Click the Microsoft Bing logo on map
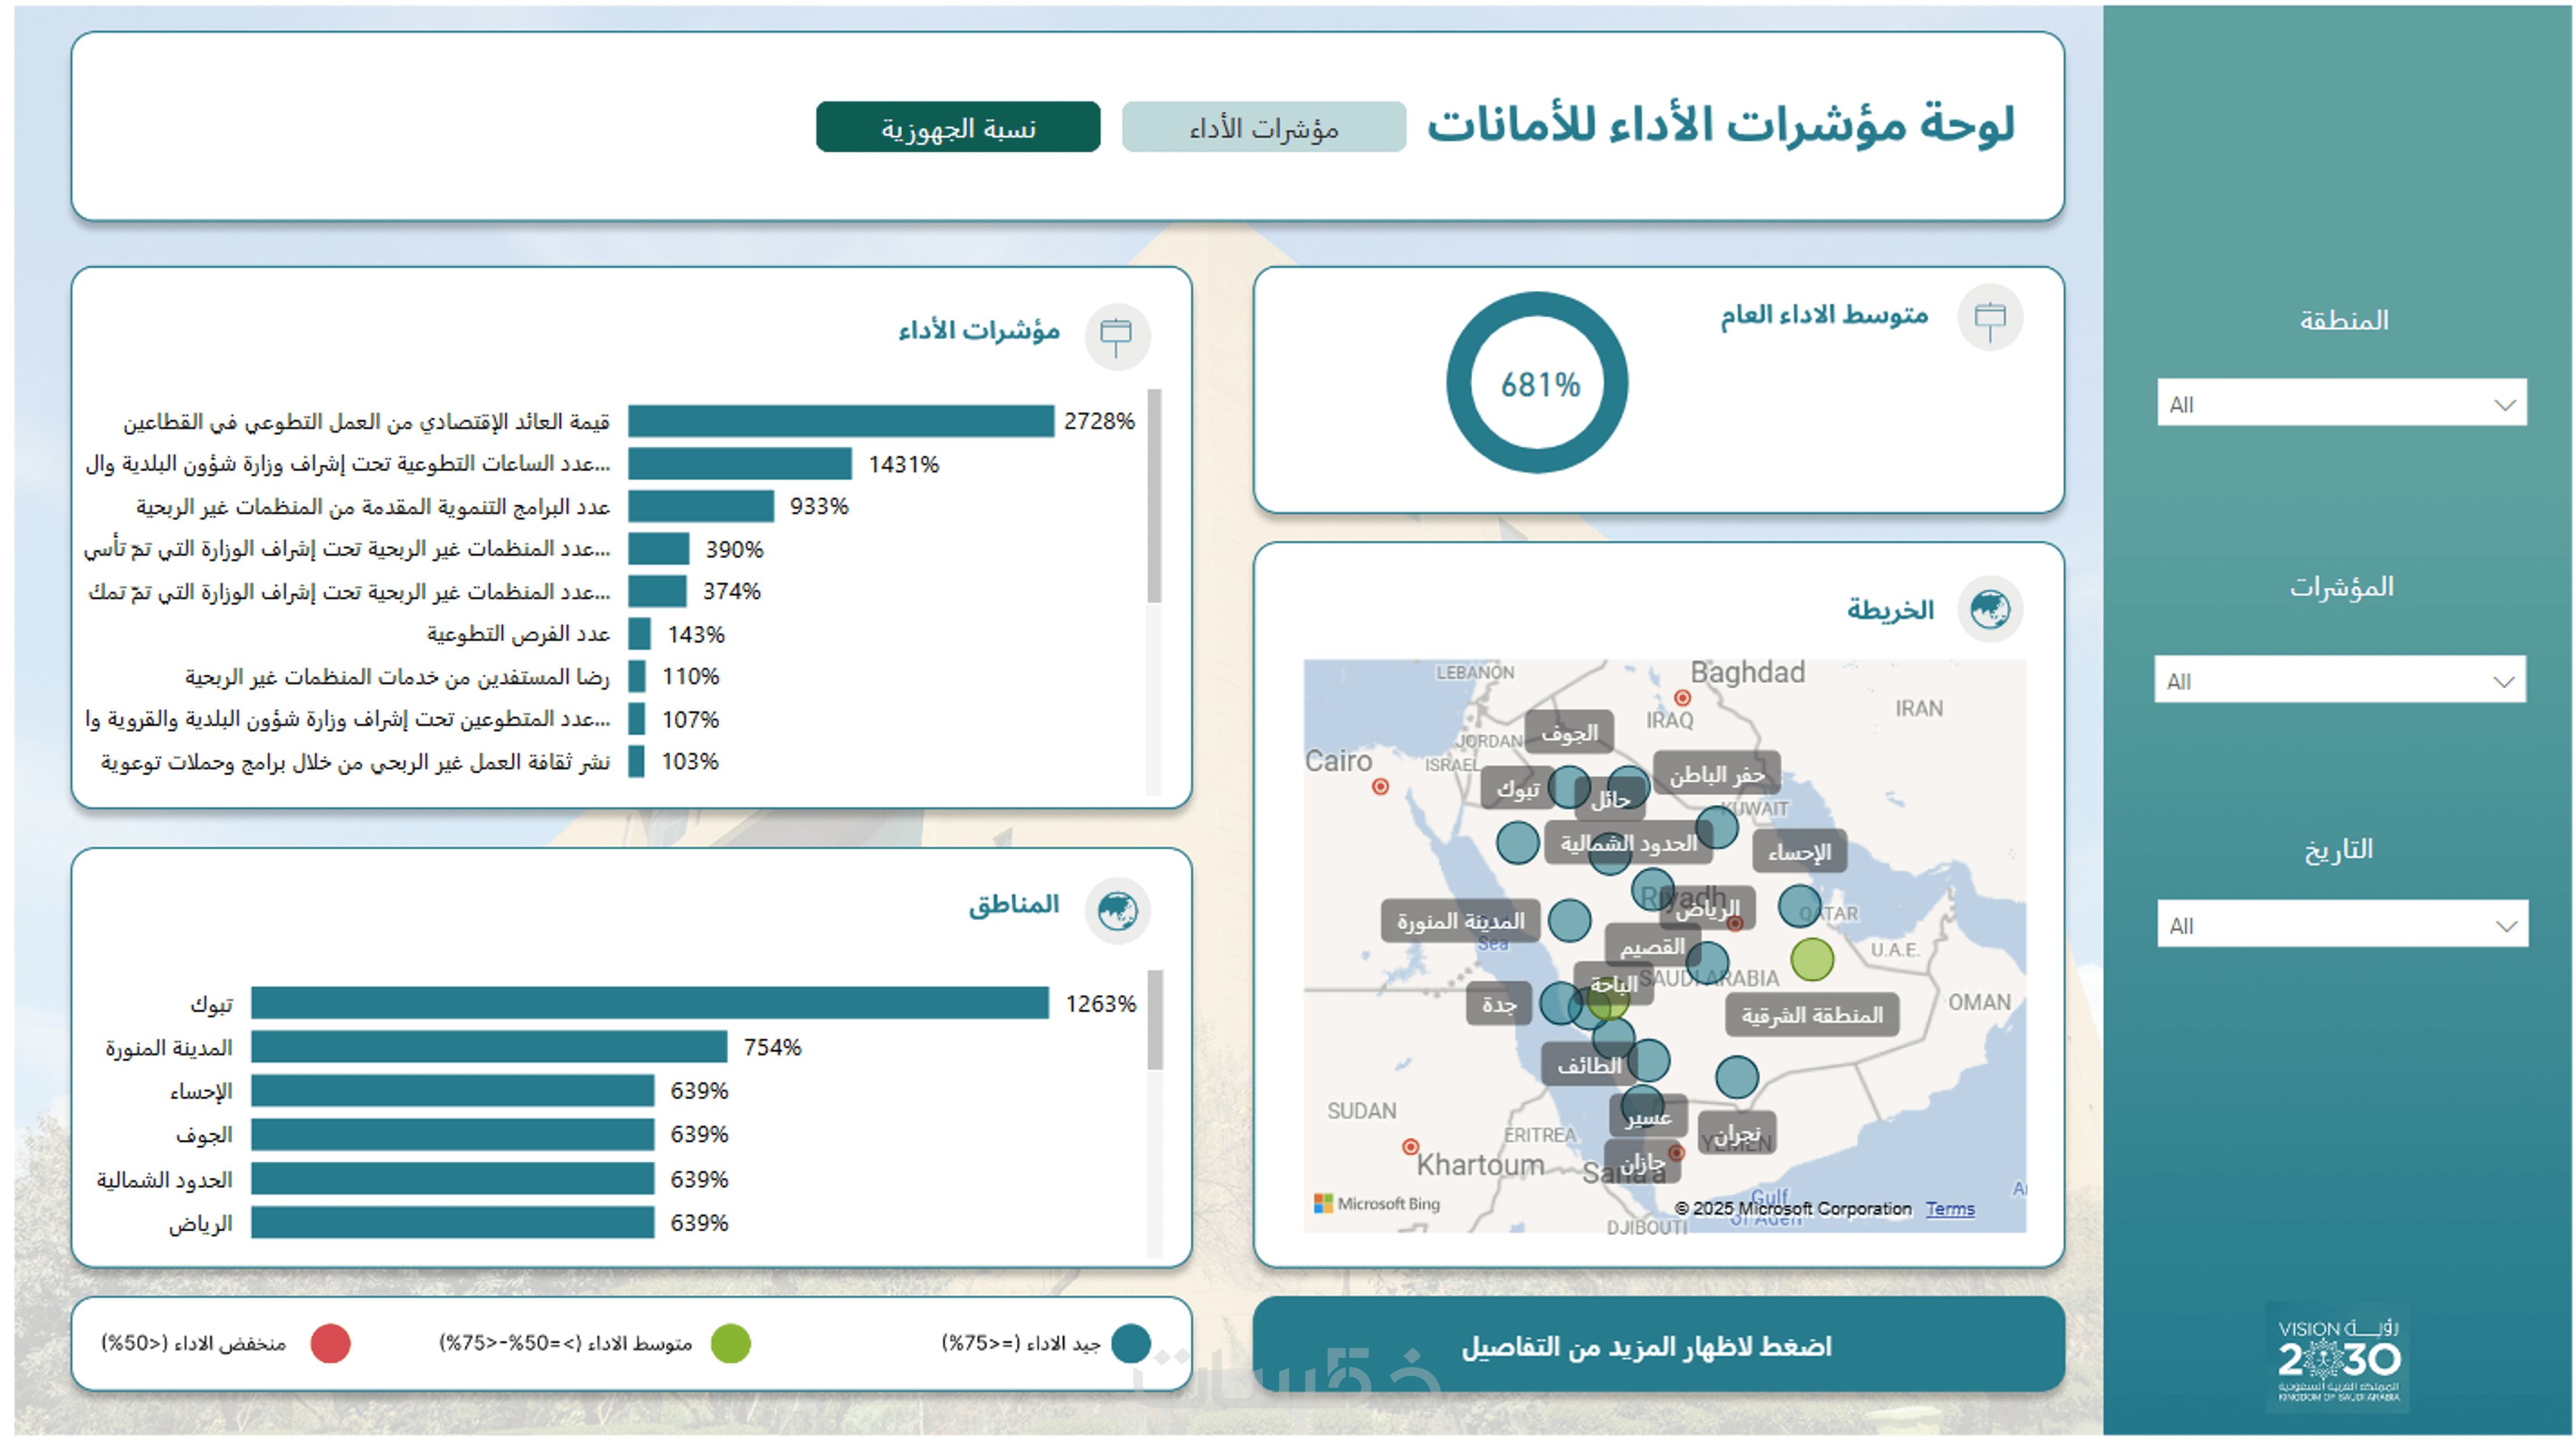This screenshot has height=1439, width=2576. pos(1377,1203)
